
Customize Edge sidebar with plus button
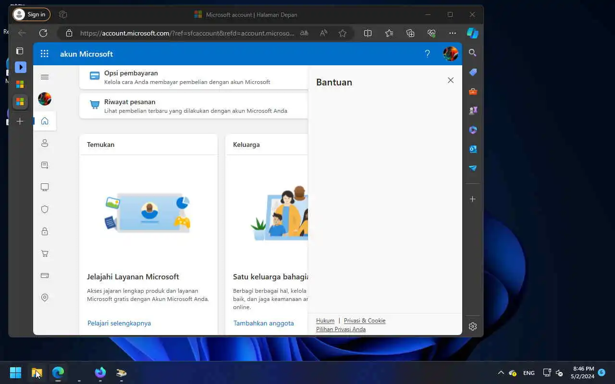pos(473,199)
